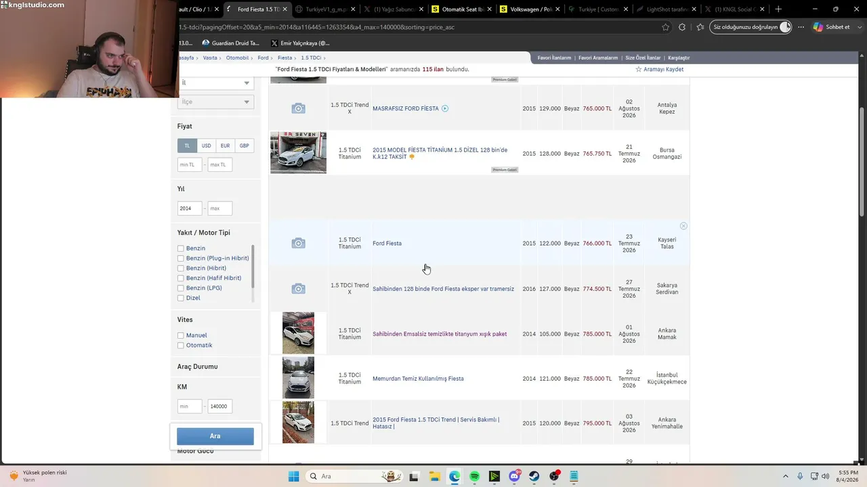Select EUR as the price currency
This screenshot has width=867, height=487.
(225, 145)
